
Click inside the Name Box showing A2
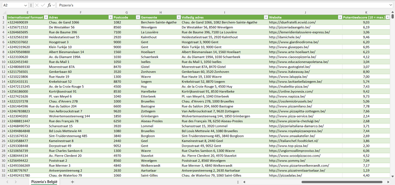point(12,5)
